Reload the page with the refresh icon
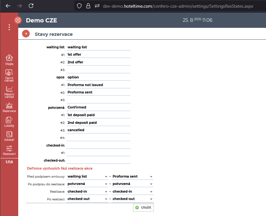The width and height of the screenshot is (266, 216). coord(31,6)
